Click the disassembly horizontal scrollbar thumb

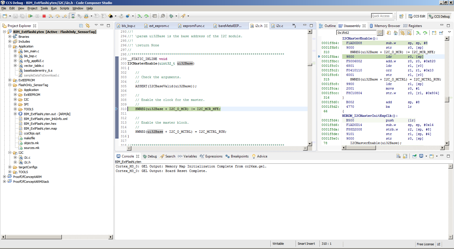tap(360, 148)
